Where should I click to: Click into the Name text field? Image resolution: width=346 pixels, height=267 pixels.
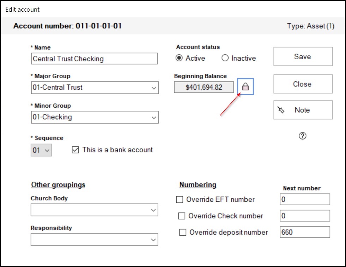click(x=94, y=59)
